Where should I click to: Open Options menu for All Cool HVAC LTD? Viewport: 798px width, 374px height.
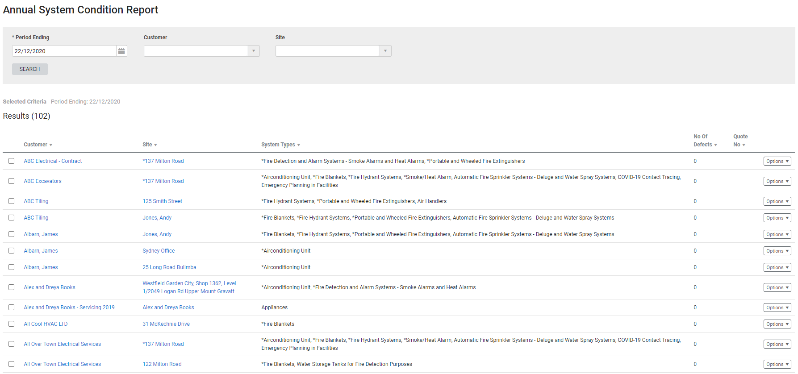[x=777, y=324]
